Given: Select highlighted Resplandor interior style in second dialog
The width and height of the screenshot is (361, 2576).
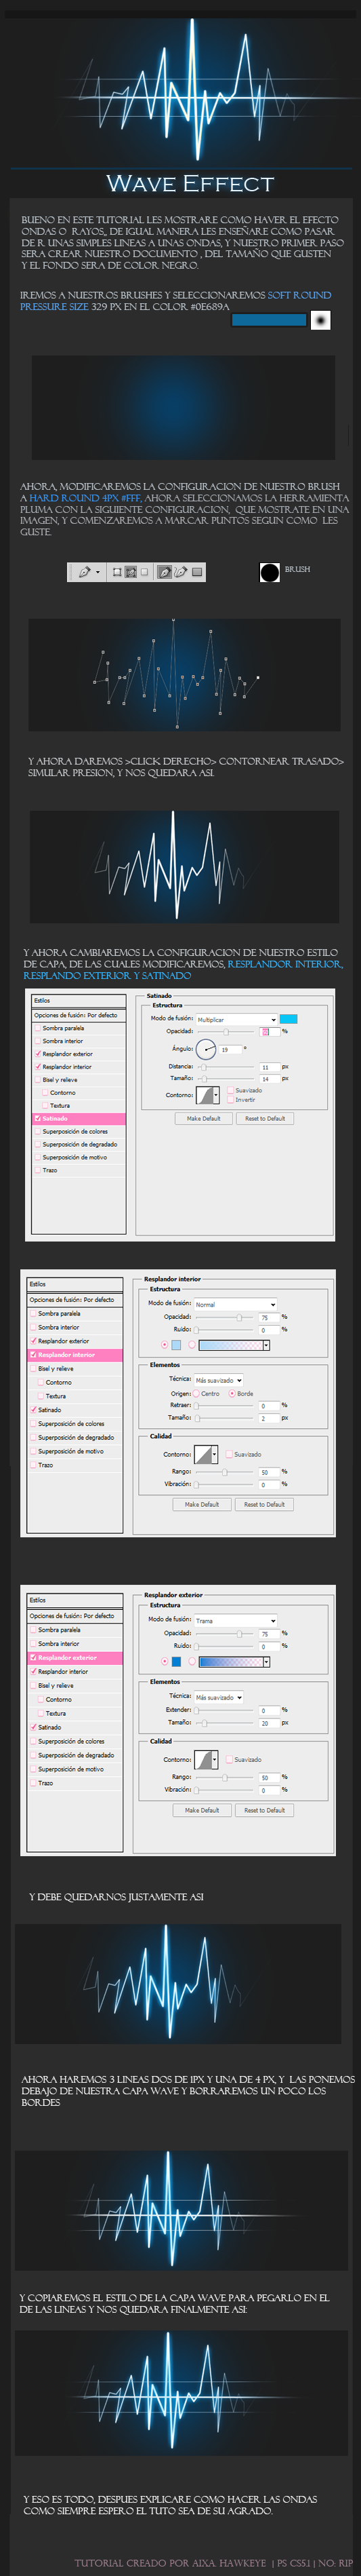Looking at the screenshot, I should (75, 1355).
